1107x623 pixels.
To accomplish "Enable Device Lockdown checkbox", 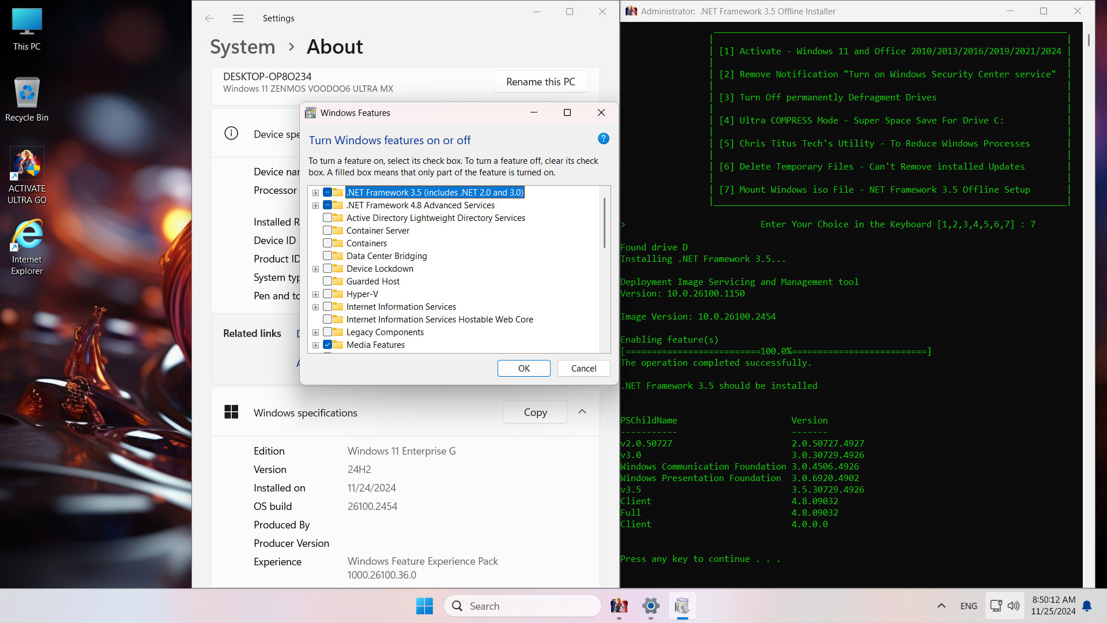I will pyautogui.click(x=327, y=269).
